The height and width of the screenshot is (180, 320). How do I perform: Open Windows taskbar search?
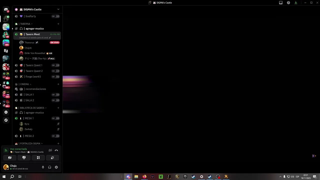click(12, 177)
